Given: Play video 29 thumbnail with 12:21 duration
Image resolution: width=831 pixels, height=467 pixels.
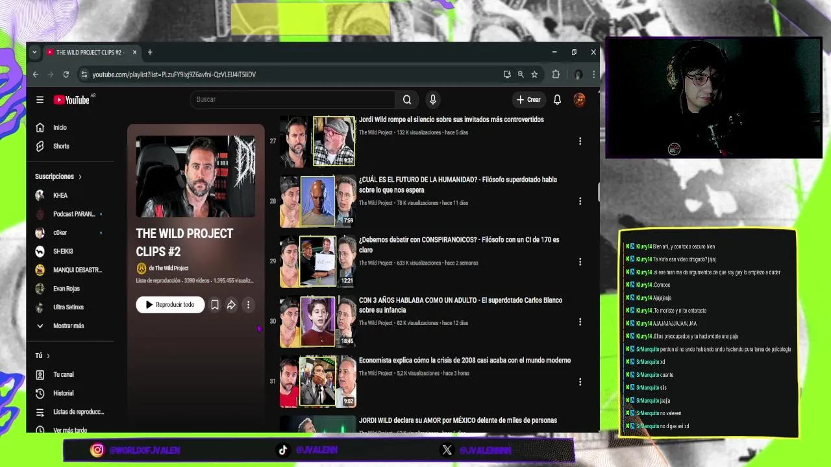Looking at the screenshot, I should (318, 262).
